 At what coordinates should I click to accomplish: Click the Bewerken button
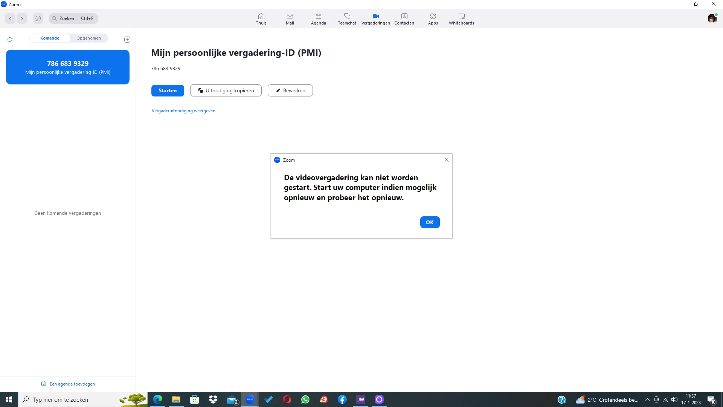click(x=290, y=90)
